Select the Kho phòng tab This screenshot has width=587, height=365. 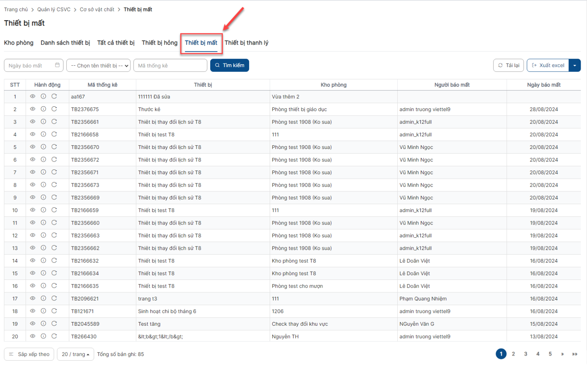point(19,43)
